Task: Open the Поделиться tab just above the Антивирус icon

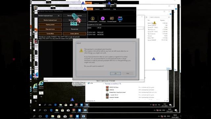Action: pyautogui.click(x=106, y=9)
